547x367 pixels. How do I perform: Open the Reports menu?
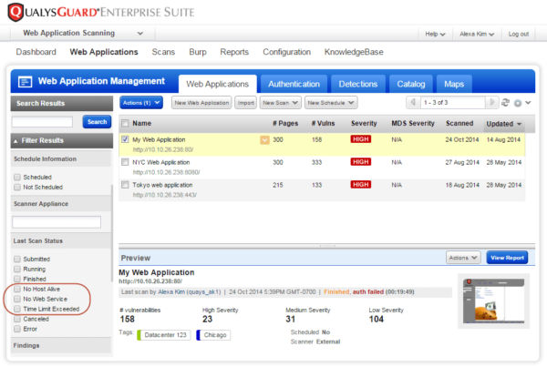[234, 52]
